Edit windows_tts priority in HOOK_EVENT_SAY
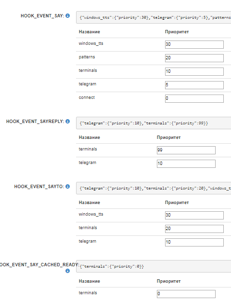 (194, 44)
